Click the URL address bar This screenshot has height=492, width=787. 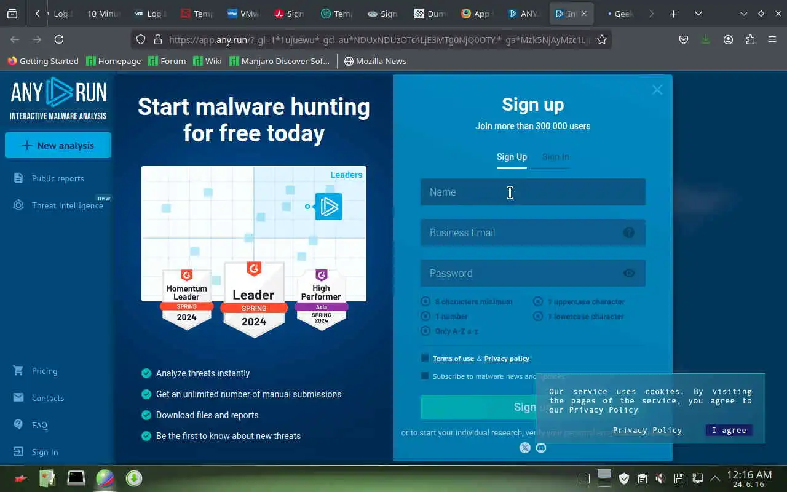coord(379,39)
